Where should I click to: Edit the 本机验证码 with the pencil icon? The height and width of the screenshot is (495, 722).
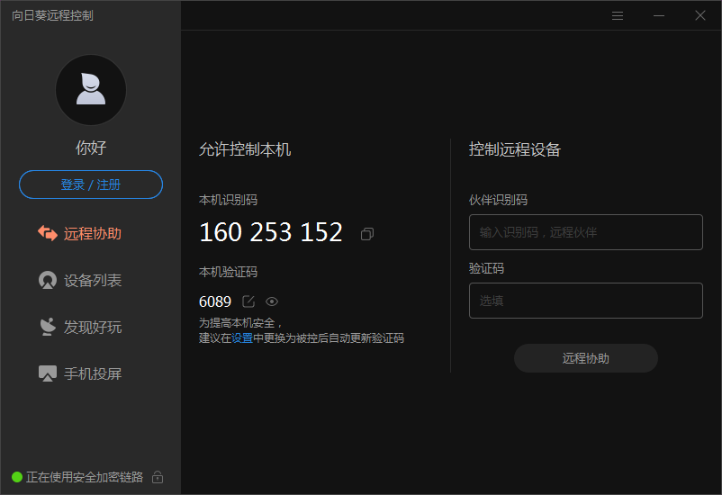[x=248, y=301]
